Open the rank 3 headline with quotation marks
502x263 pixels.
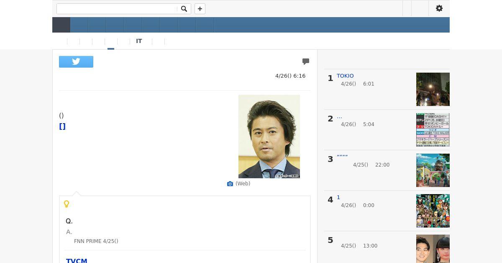(342, 157)
